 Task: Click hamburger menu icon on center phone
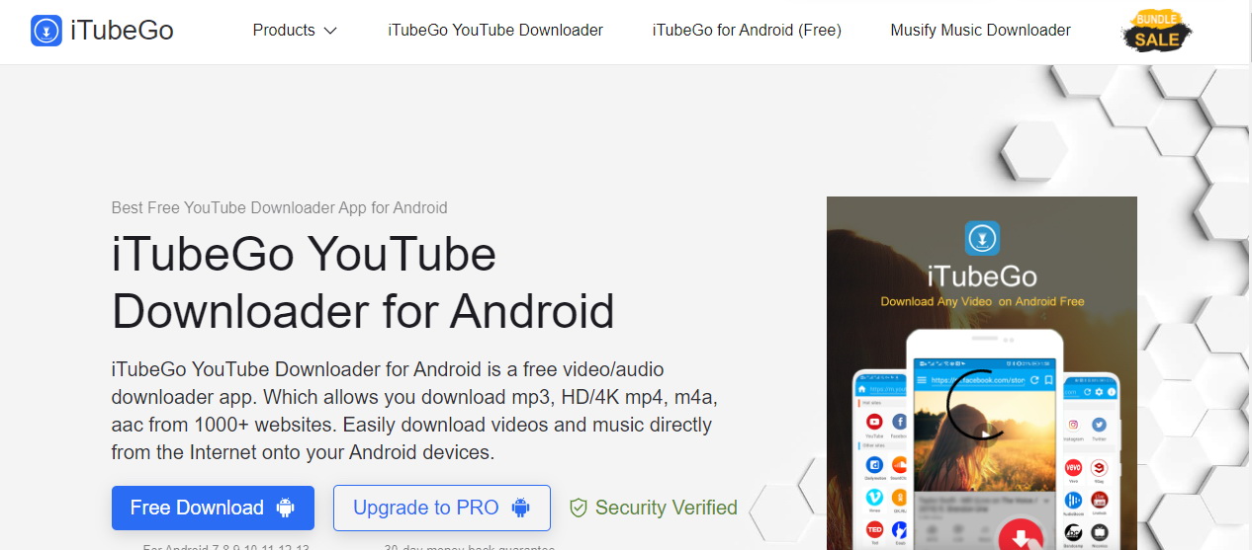pos(922,380)
